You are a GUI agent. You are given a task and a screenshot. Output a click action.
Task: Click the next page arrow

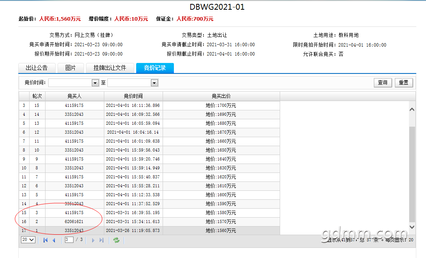pyautogui.click(x=93, y=240)
